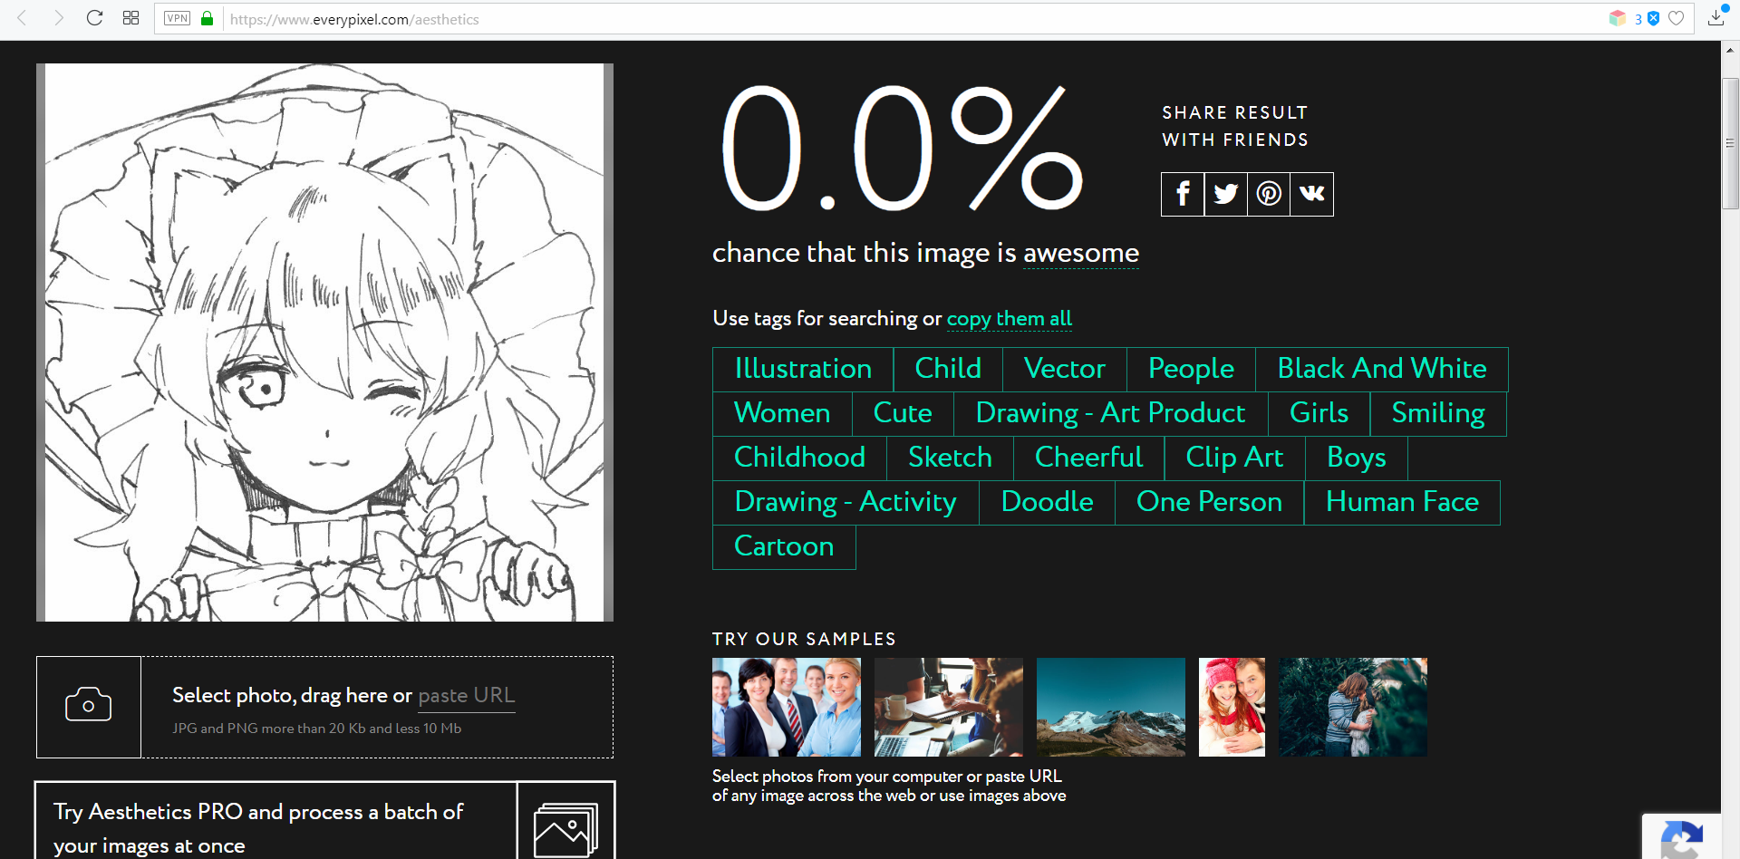Select the Human Face tag
This screenshot has width=1740, height=859.
click(1402, 502)
